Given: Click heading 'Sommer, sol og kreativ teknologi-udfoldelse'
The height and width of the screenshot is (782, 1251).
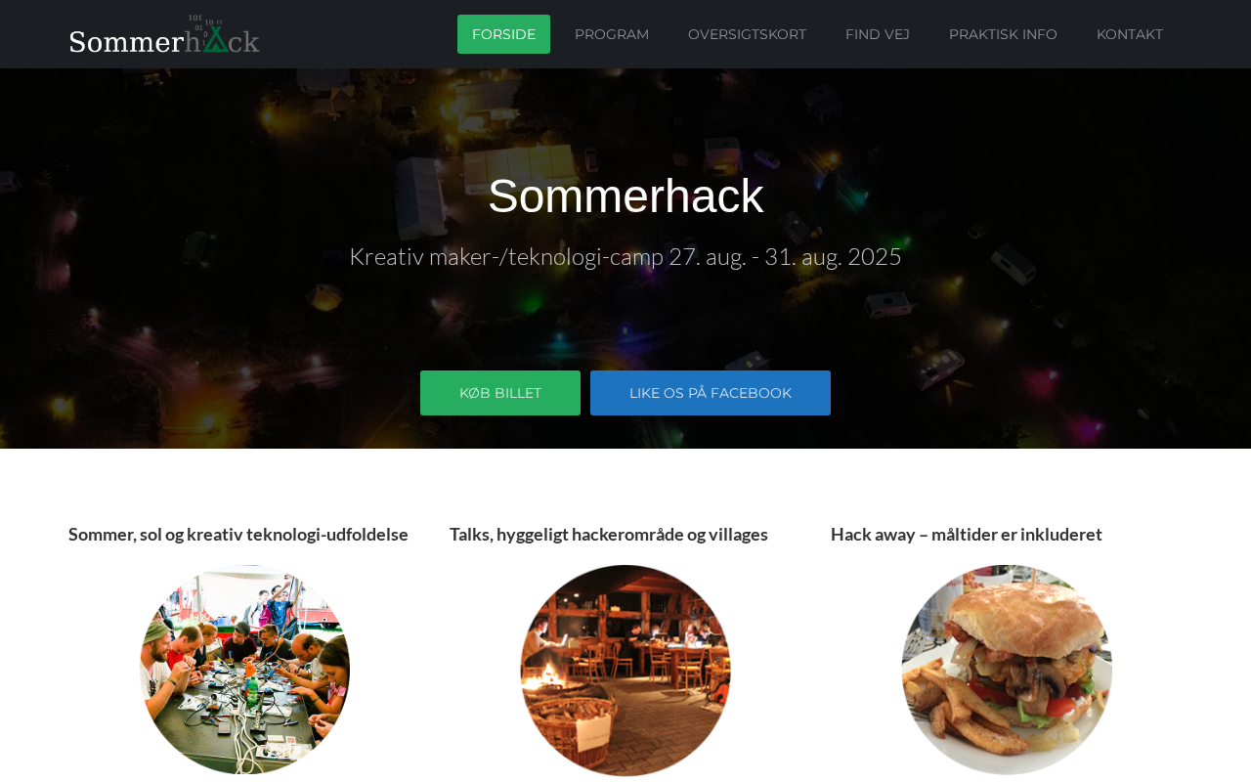Looking at the screenshot, I should (x=238, y=535).
